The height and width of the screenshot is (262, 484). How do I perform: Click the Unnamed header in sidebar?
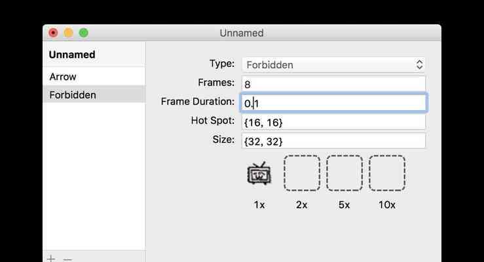(72, 54)
